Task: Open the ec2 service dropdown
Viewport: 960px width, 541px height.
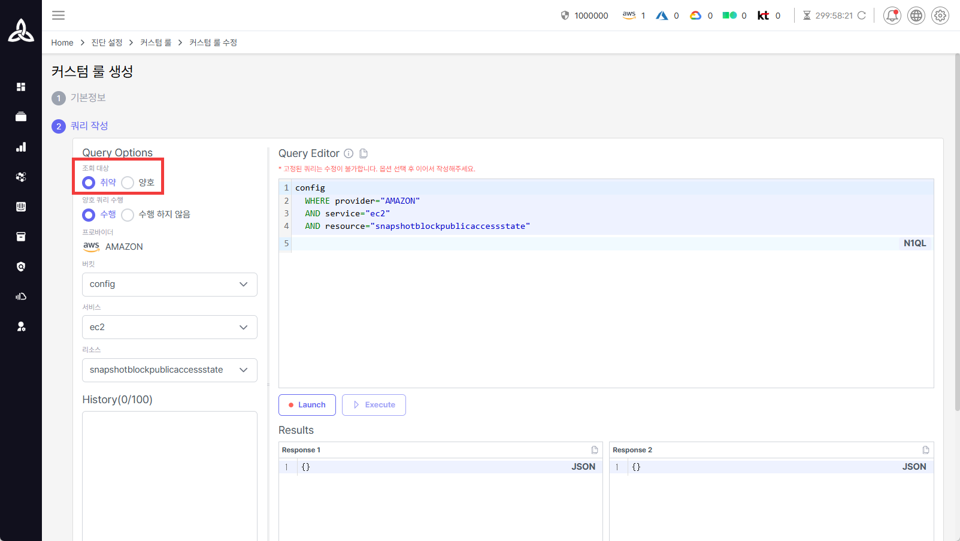Action: click(169, 327)
